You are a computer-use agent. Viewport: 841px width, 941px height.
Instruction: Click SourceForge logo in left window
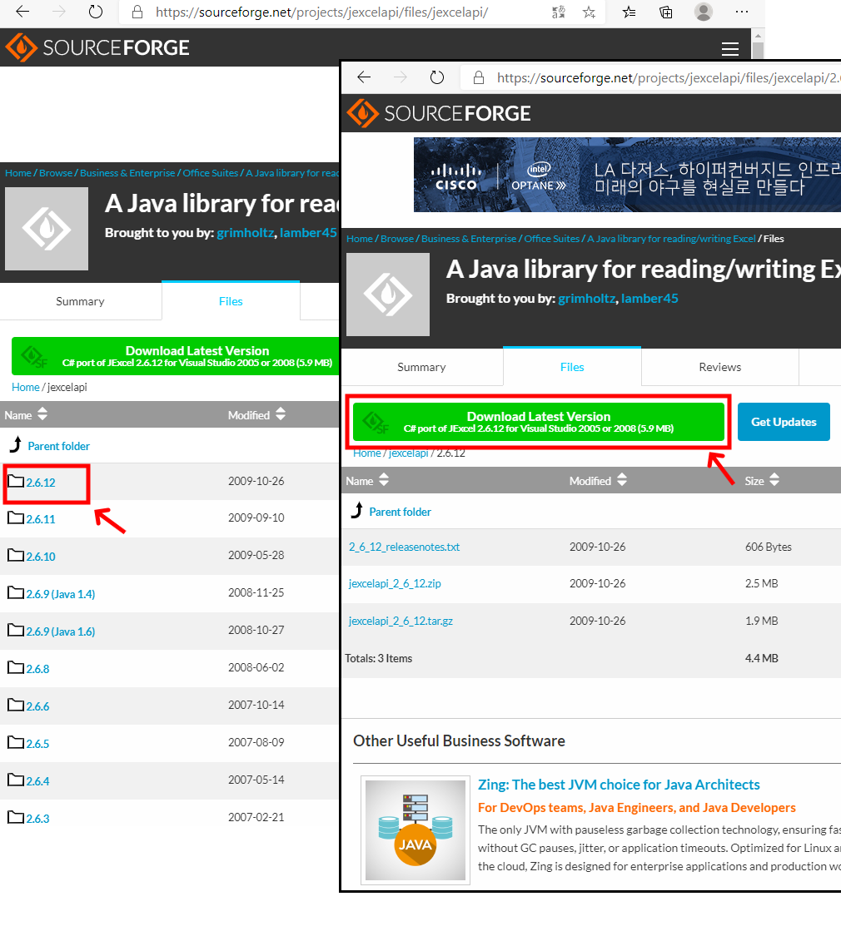[x=97, y=47]
